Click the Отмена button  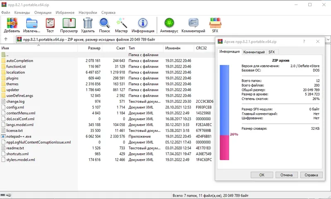coord(286,175)
